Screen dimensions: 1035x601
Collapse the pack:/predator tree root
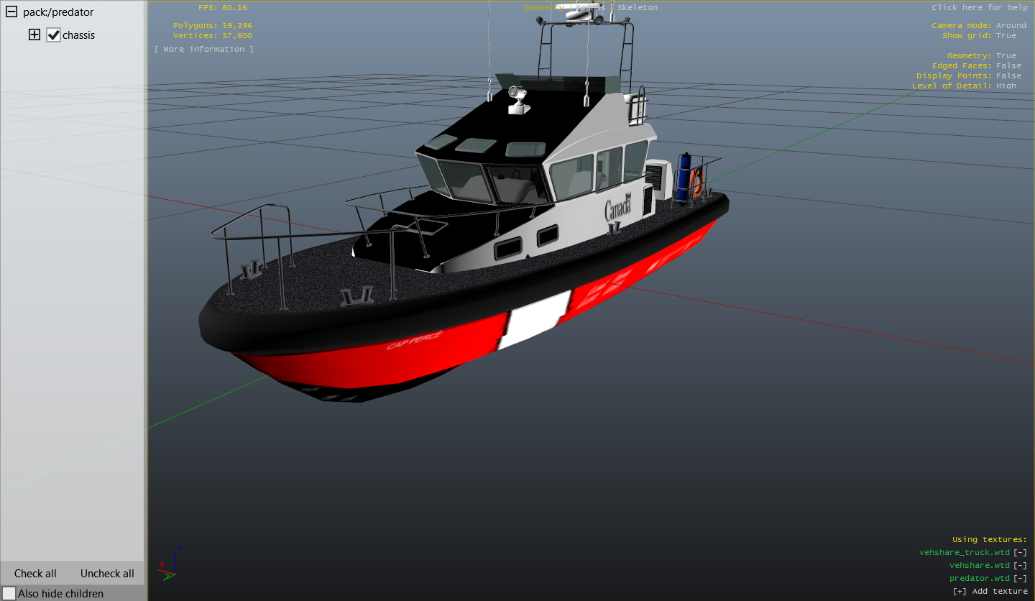tap(11, 12)
